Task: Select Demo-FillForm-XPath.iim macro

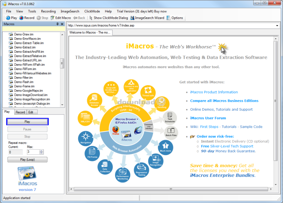Action: click(29, 65)
